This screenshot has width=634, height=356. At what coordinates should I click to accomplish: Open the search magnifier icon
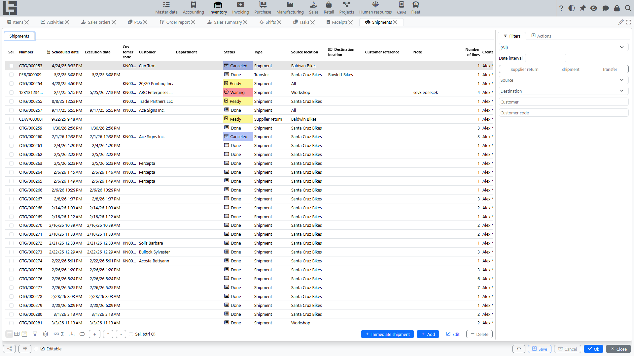pyautogui.click(x=628, y=8)
